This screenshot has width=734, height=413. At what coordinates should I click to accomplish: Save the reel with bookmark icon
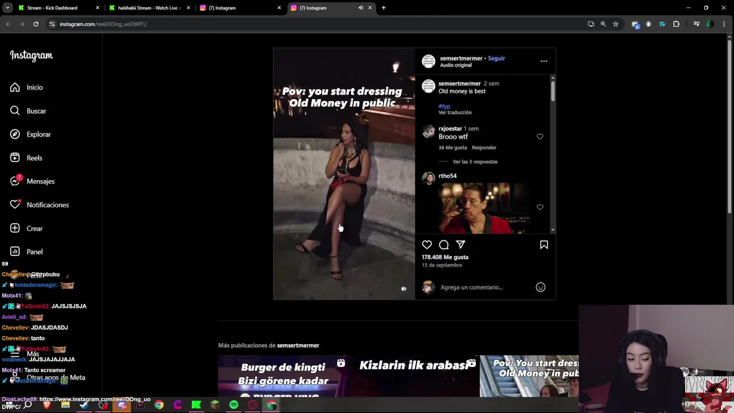(x=544, y=245)
